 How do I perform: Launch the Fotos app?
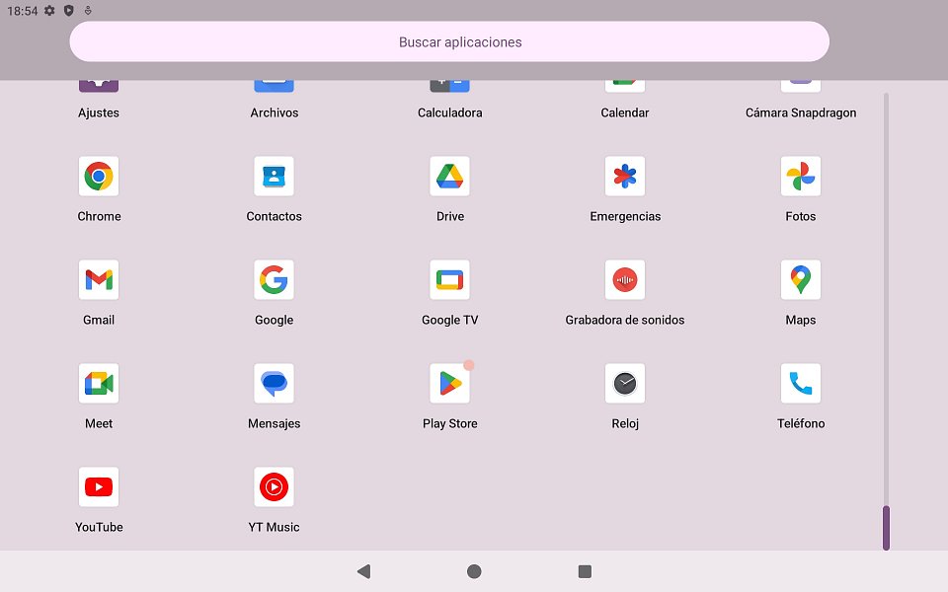(x=801, y=177)
